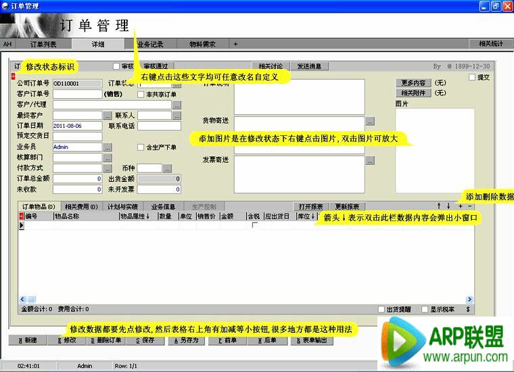This screenshot has height=372, width=514.
Task: Click the down arrow above the items table
Action: point(448,206)
